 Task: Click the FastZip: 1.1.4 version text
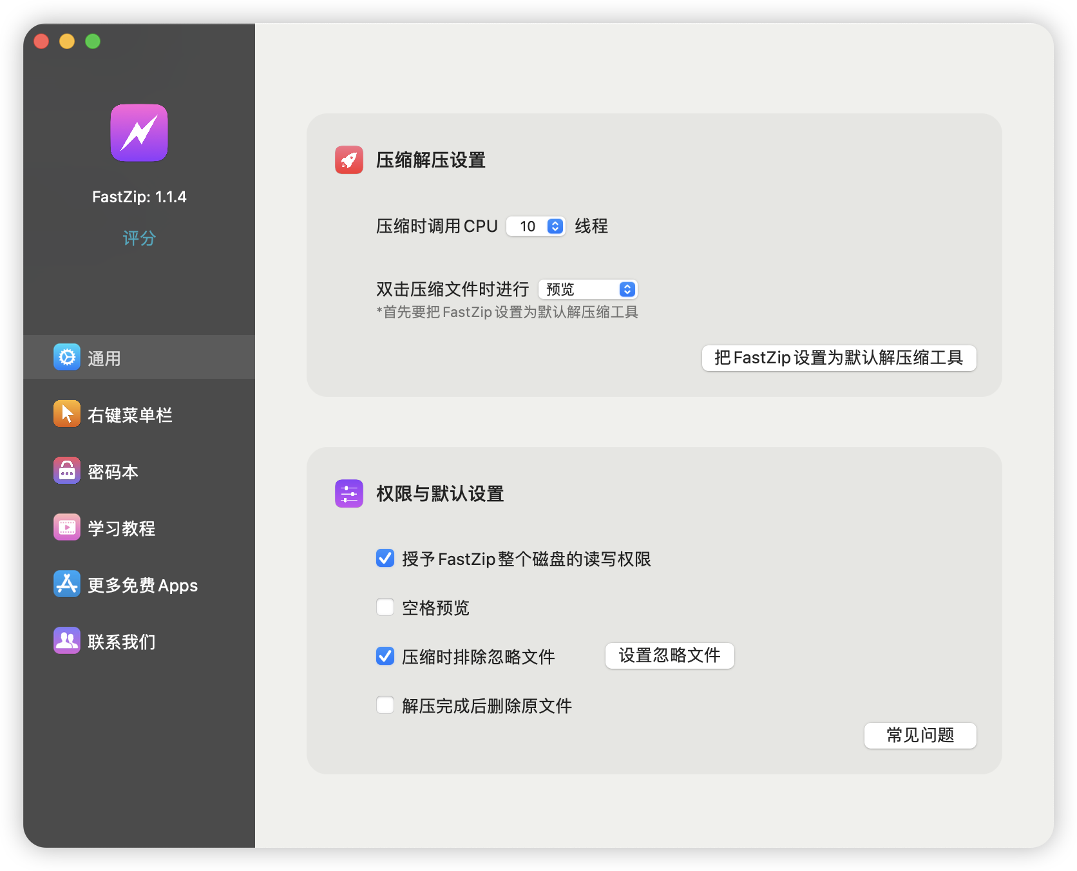[139, 196]
